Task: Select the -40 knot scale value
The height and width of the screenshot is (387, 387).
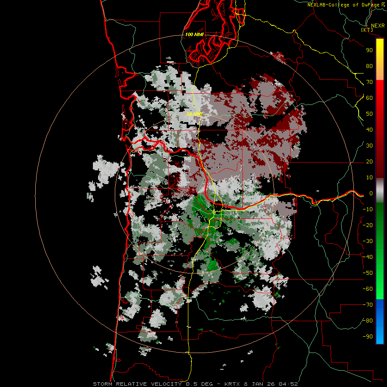Action: click(x=368, y=257)
